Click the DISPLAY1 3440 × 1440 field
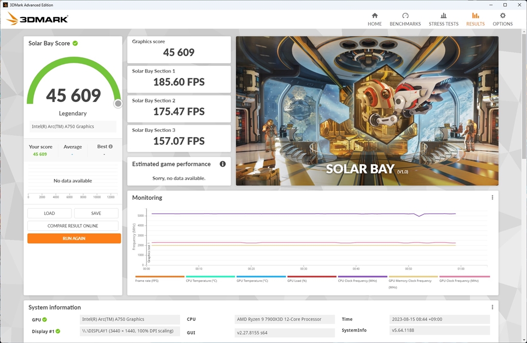 coord(130,331)
